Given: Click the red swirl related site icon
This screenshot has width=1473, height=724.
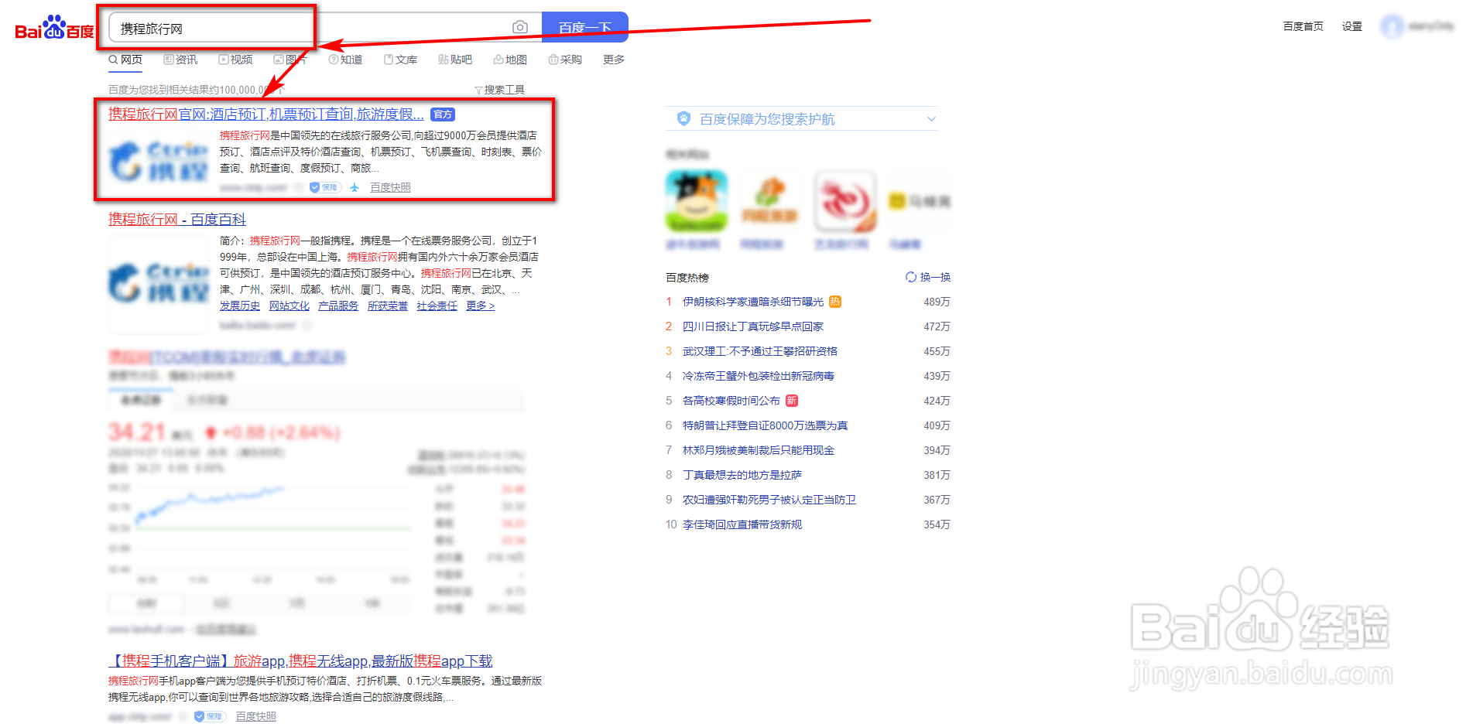Looking at the screenshot, I should [x=844, y=201].
